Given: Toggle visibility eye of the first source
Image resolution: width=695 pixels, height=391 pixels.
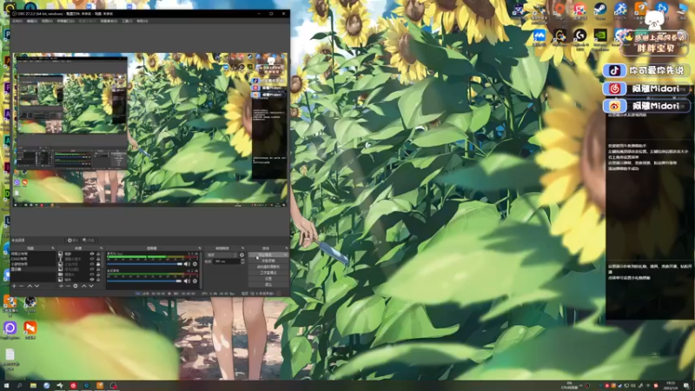Looking at the screenshot, I should (92, 254).
